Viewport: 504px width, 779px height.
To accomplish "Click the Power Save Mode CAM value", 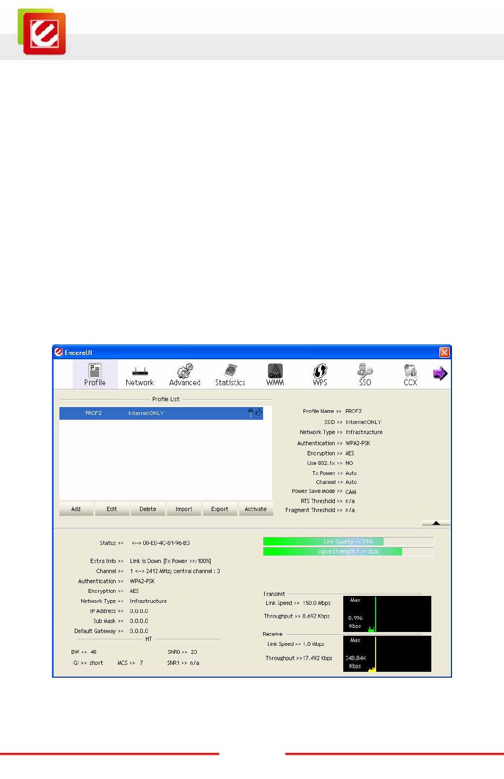I will [x=351, y=492].
